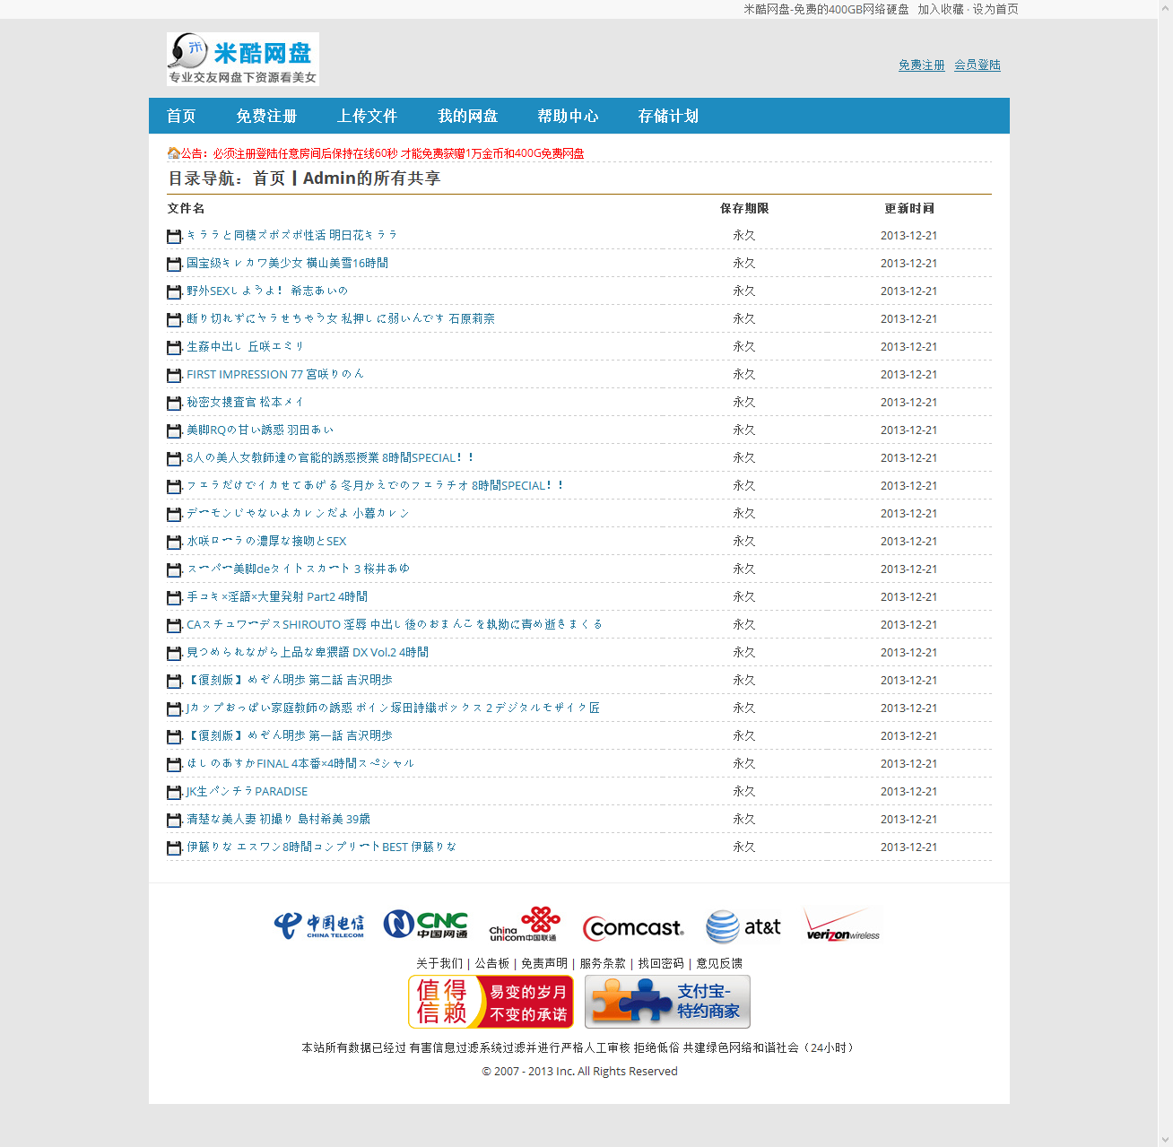Open the 免责声明 footer link
The height and width of the screenshot is (1147, 1173).
pos(544,963)
